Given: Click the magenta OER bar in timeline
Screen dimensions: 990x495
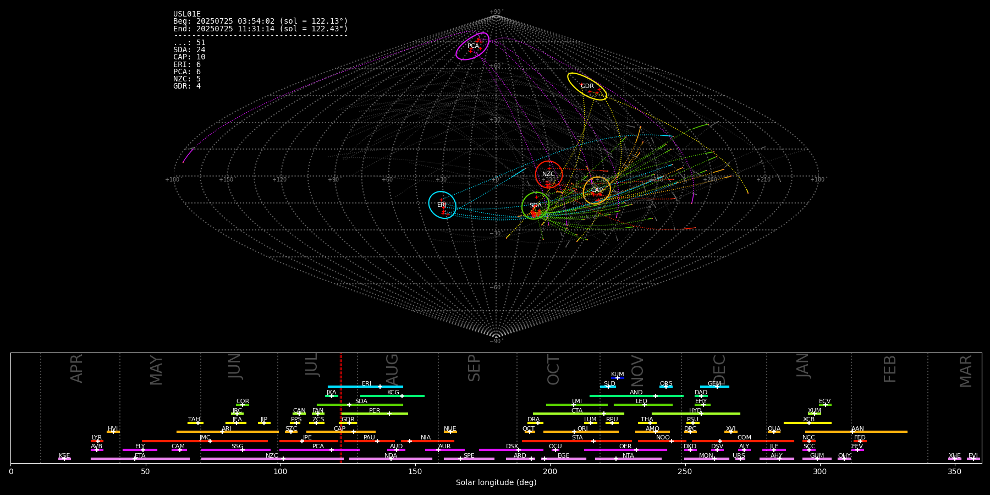Looking at the screenshot, I should [625, 450].
